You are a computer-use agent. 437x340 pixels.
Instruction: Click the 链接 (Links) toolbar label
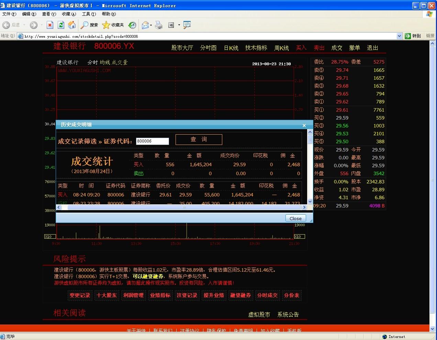pos(430,36)
